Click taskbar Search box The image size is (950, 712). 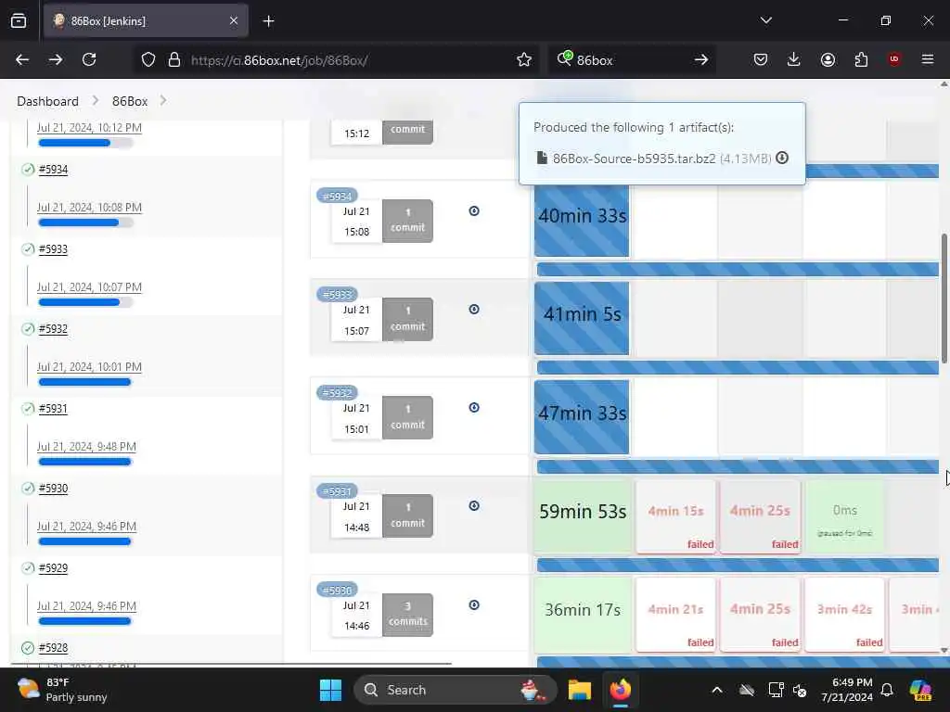(455, 690)
